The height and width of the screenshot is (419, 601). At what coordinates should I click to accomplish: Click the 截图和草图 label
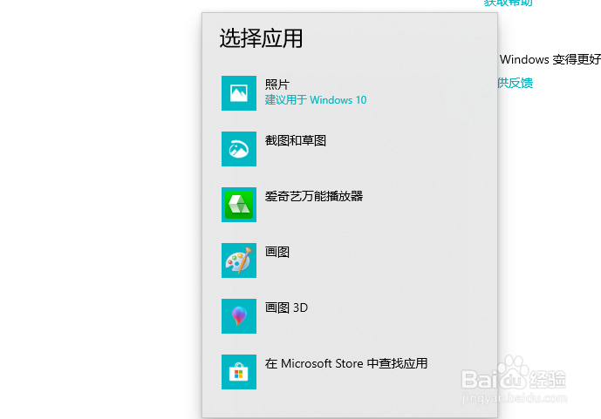click(x=296, y=140)
